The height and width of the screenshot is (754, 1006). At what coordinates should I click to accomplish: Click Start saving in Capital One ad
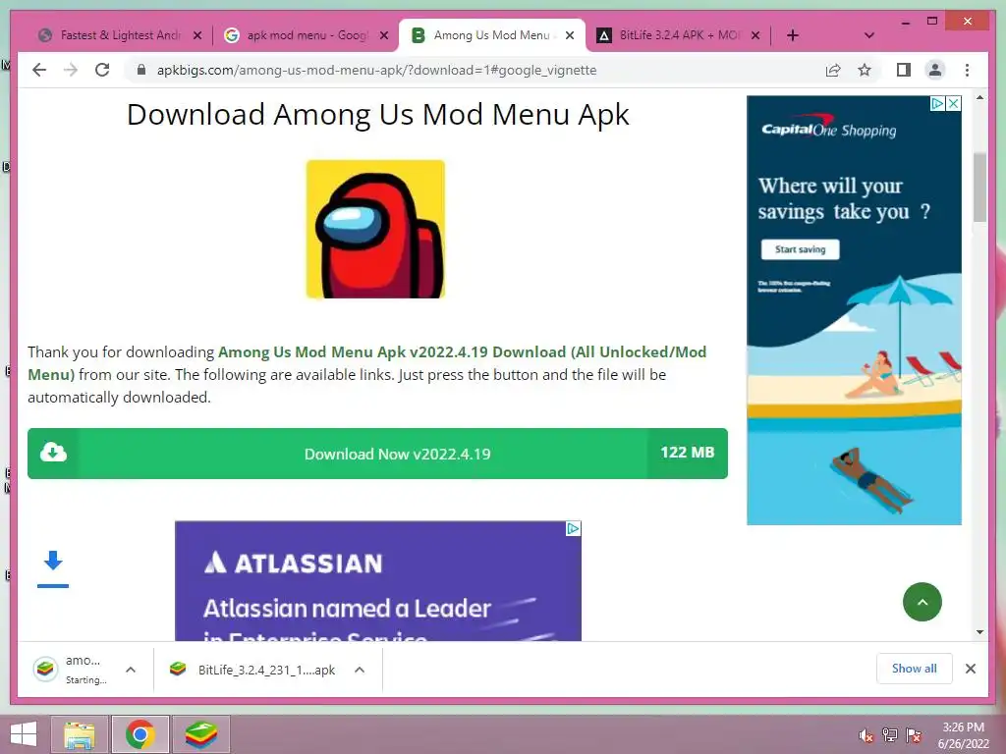coord(800,249)
